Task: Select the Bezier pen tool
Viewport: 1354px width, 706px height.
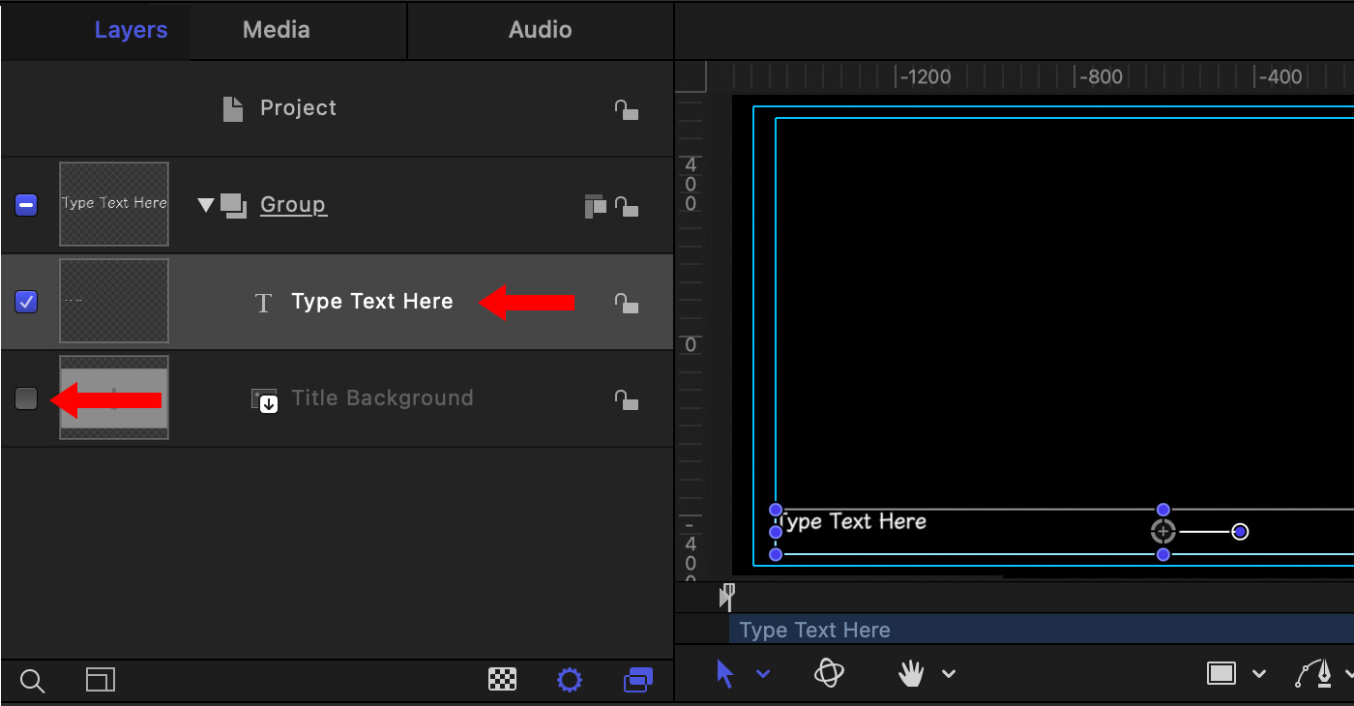Action: [x=1313, y=673]
